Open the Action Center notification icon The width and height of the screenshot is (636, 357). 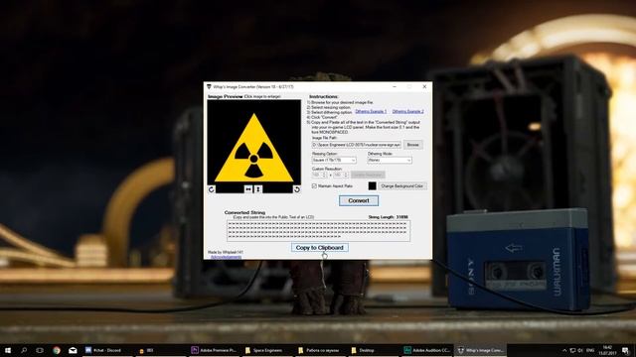click(626, 350)
